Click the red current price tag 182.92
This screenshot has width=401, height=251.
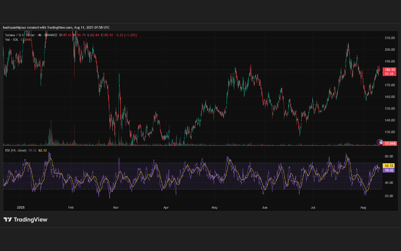(x=389, y=70)
